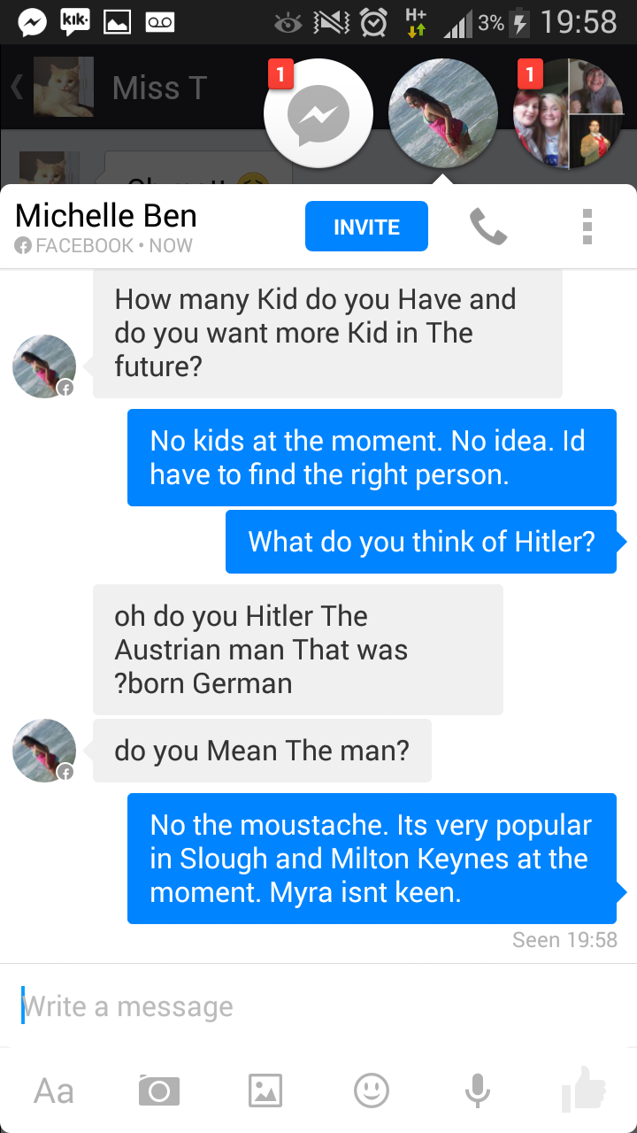
Task: Tap the Michelle Ben contact name
Action: (106, 216)
